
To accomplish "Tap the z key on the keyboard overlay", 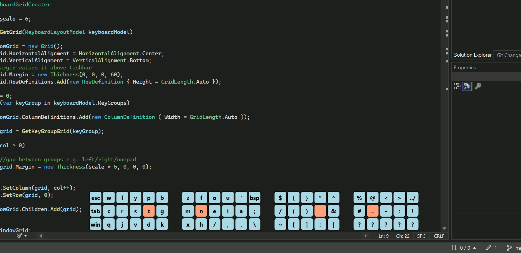I will [x=188, y=198].
